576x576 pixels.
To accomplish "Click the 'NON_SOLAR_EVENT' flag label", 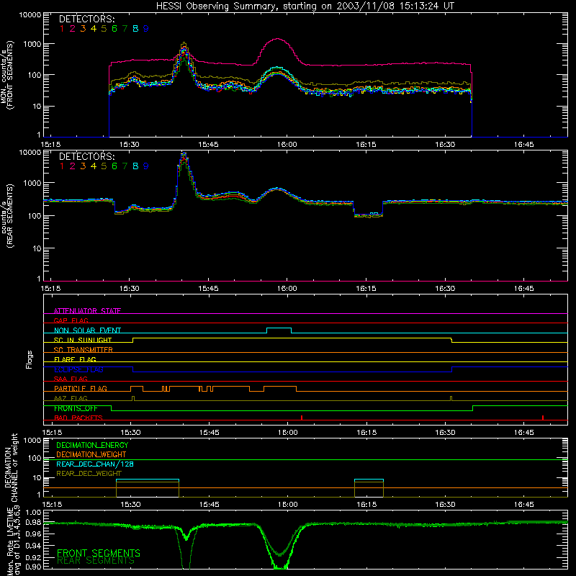I will pos(87,330).
